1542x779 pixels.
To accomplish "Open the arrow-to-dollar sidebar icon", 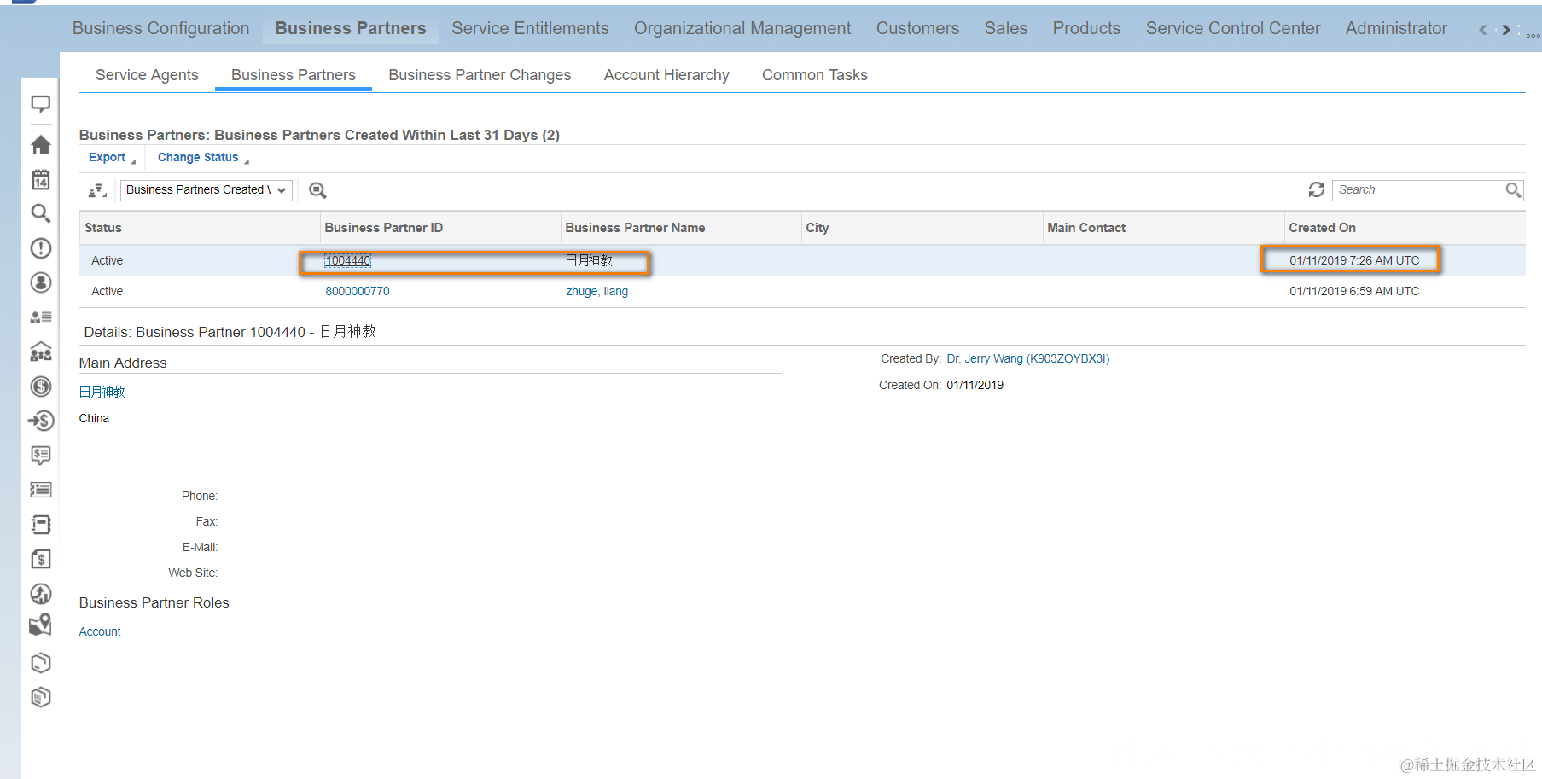I will pyautogui.click(x=40, y=421).
